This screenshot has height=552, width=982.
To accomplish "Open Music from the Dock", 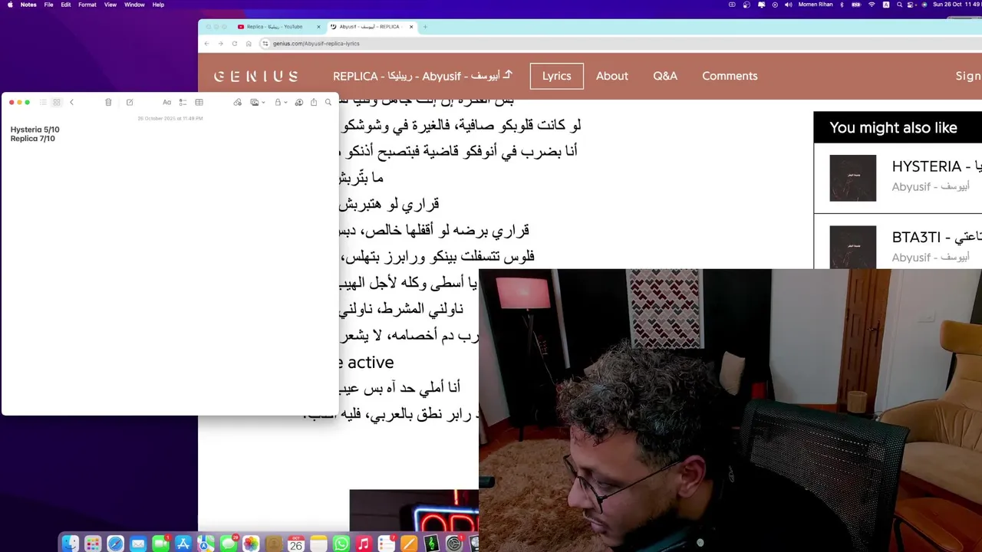I will [364, 544].
